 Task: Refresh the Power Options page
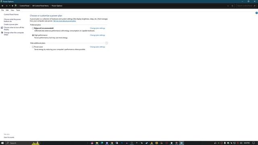point(232,6)
